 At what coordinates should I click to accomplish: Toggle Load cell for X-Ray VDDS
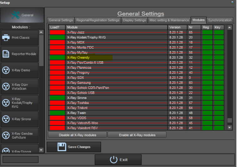[58, 118]
